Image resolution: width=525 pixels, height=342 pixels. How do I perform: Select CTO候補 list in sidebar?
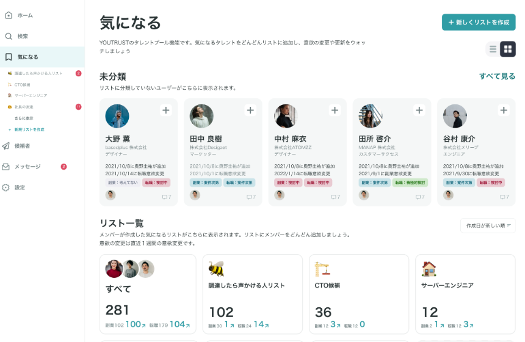(22, 84)
